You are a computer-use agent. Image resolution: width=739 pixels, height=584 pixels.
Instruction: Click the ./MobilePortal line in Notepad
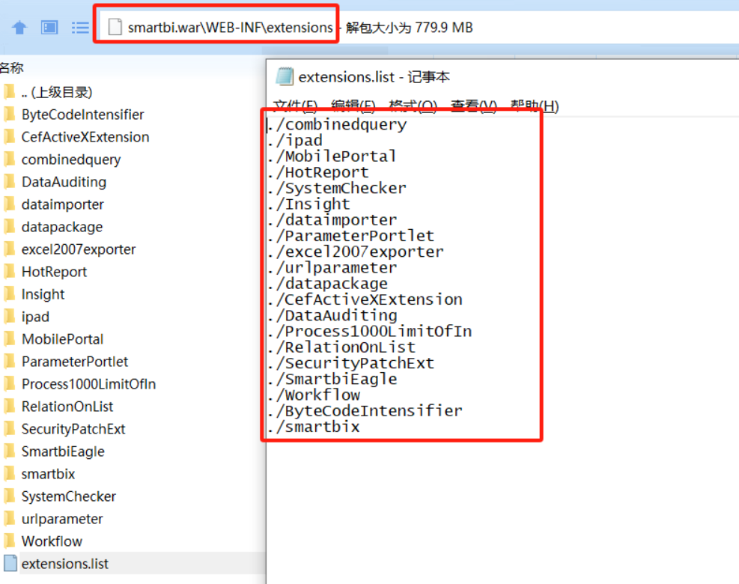332,156
